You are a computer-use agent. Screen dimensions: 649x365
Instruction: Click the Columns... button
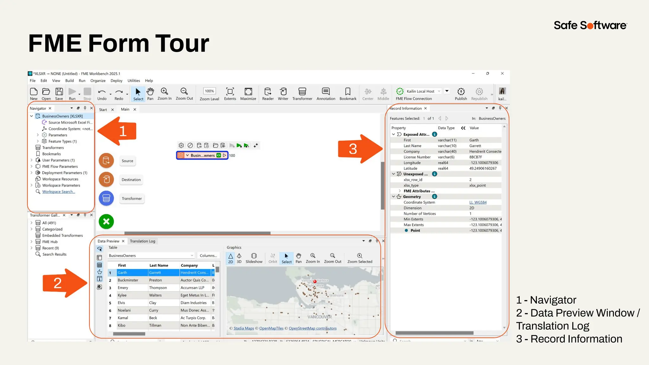[208, 255]
